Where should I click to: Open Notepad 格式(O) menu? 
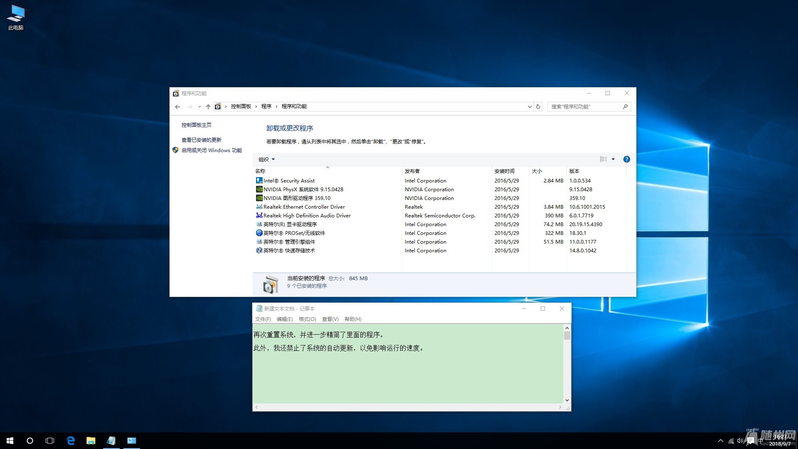point(308,319)
